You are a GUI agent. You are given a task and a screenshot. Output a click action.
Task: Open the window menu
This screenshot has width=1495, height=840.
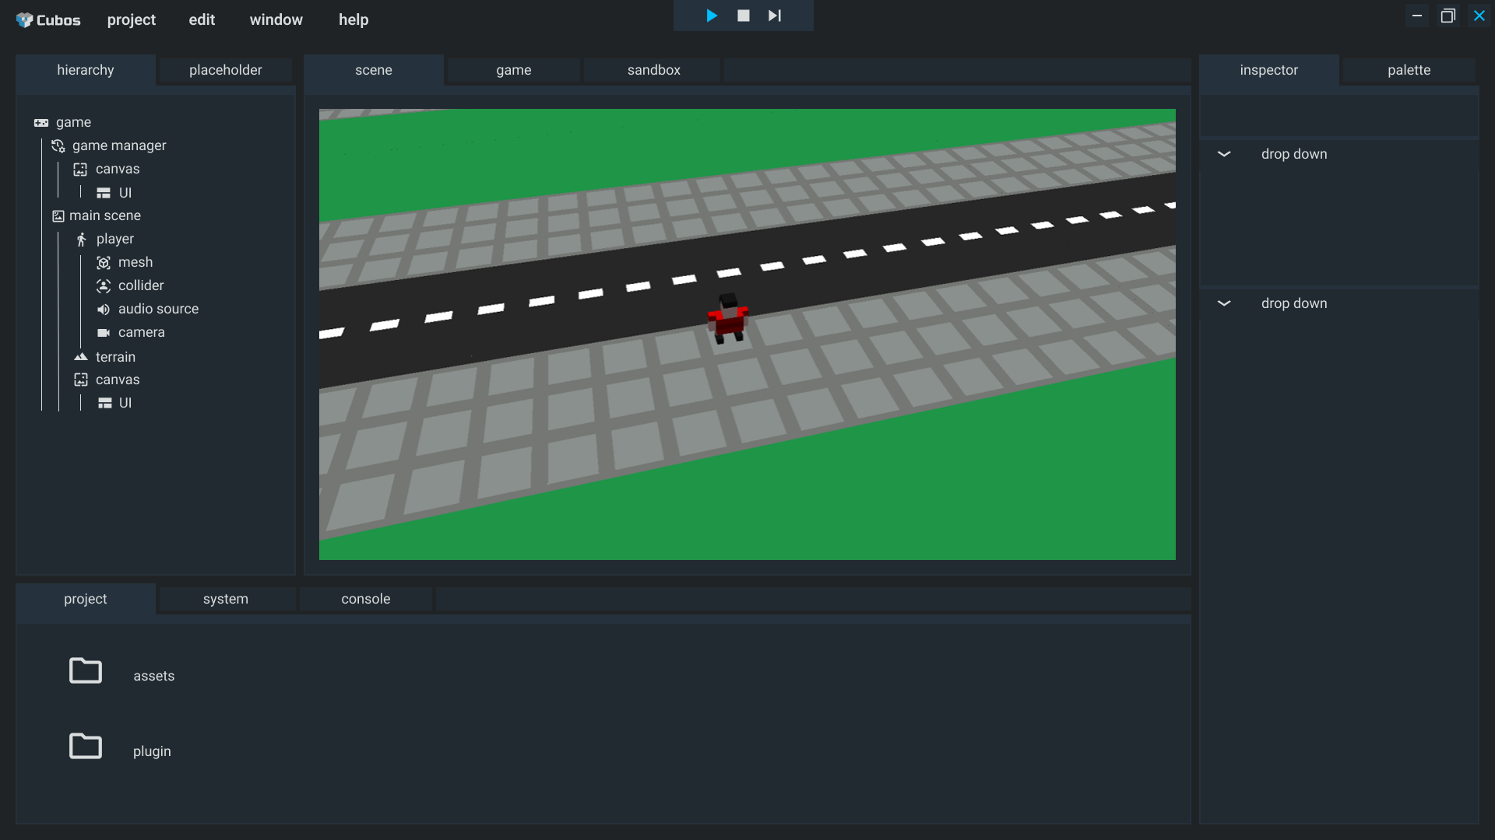click(276, 19)
